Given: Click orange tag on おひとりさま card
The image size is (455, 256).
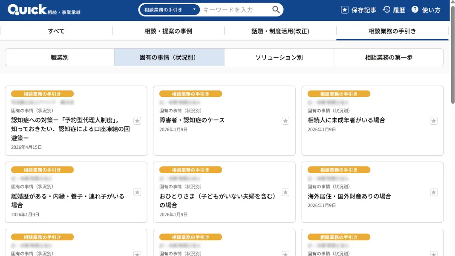Looking at the screenshot, I should click(x=190, y=170).
